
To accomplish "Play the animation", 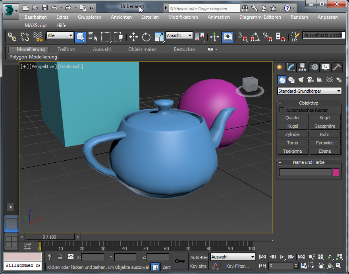I will (x=282, y=257).
